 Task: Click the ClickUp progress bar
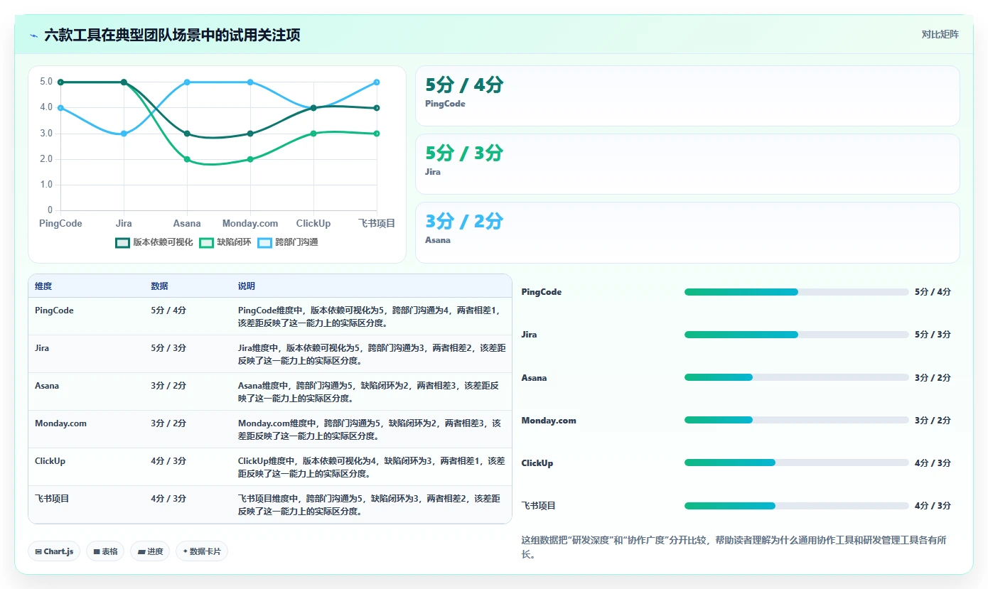[796, 463]
